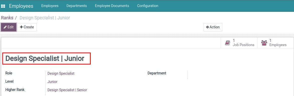Click the Design Specialist | Junior record title

(45, 58)
